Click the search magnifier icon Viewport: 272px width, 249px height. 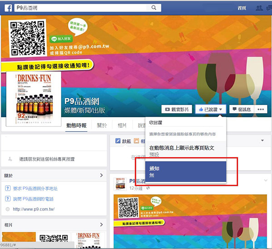coord(154,8)
